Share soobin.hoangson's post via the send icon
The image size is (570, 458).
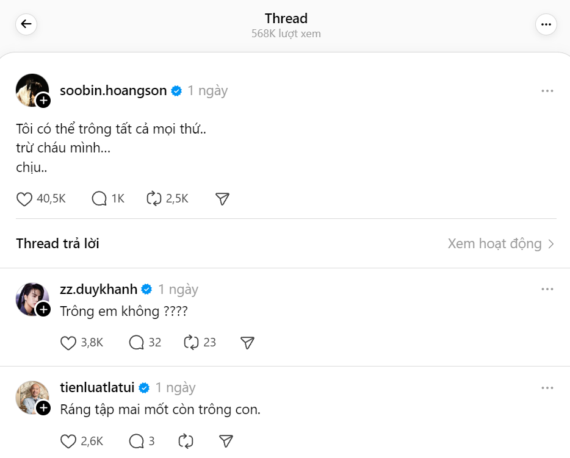[x=222, y=198]
